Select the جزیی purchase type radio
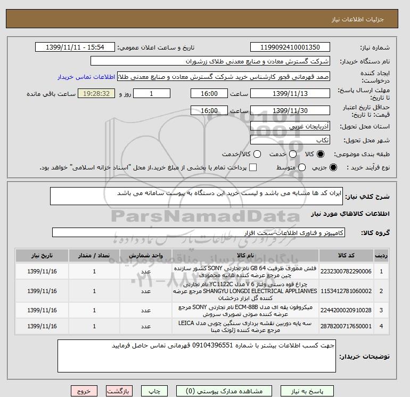 333,167
